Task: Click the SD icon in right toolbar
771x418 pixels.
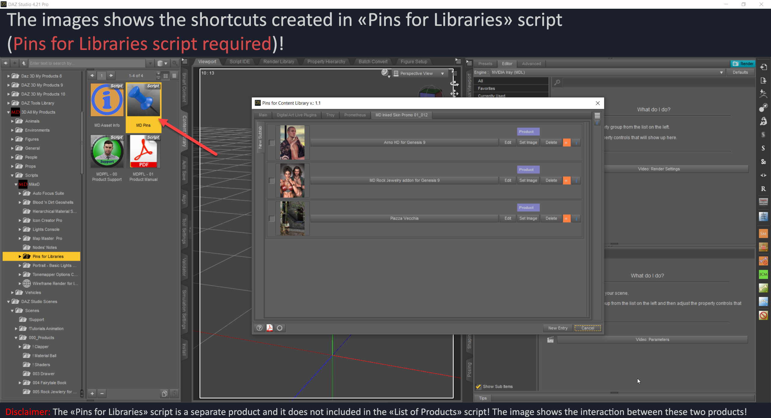Action: point(763,162)
